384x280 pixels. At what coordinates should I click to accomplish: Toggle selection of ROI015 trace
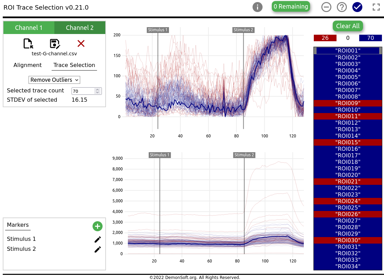(348, 142)
